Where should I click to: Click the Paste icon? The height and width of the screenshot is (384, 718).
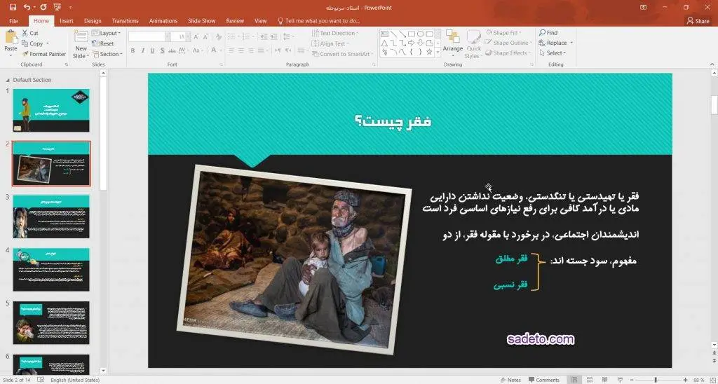[x=11, y=38]
